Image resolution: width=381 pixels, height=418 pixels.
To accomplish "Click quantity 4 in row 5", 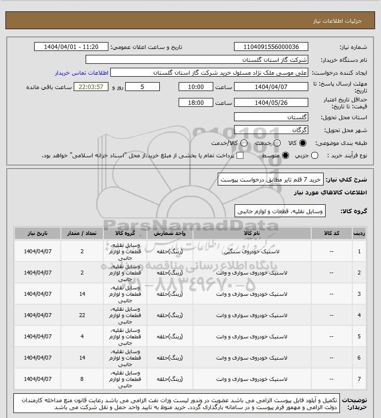I will pyautogui.click(x=82, y=337).
